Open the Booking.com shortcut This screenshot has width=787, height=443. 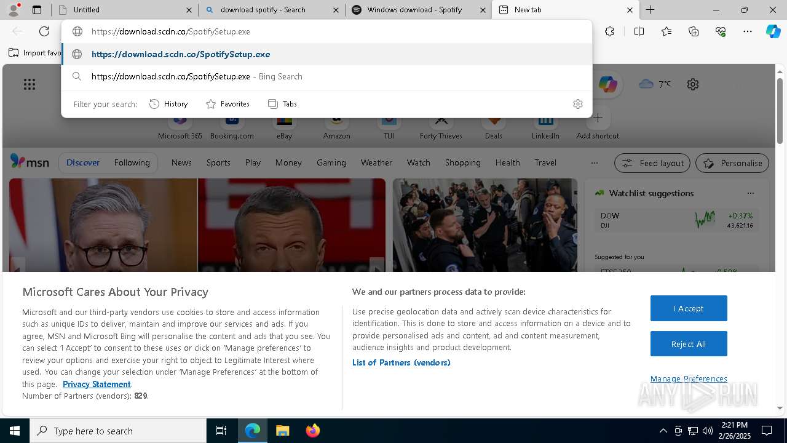pyautogui.click(x=232, y=126)
